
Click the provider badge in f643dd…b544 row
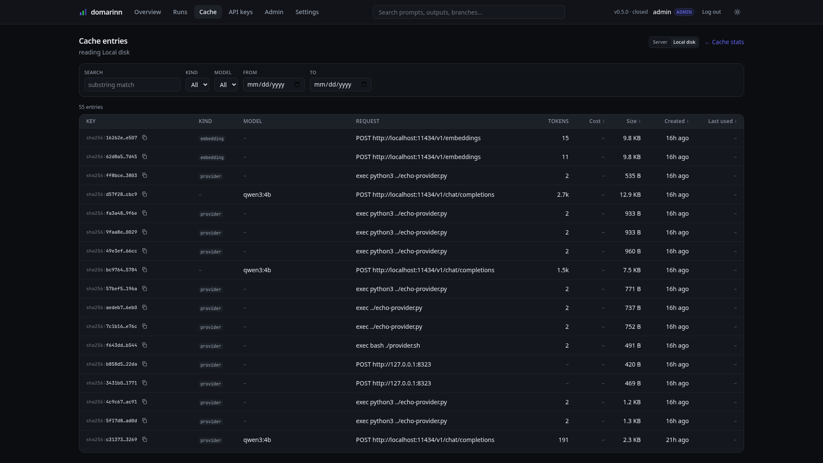pos(210,346)
